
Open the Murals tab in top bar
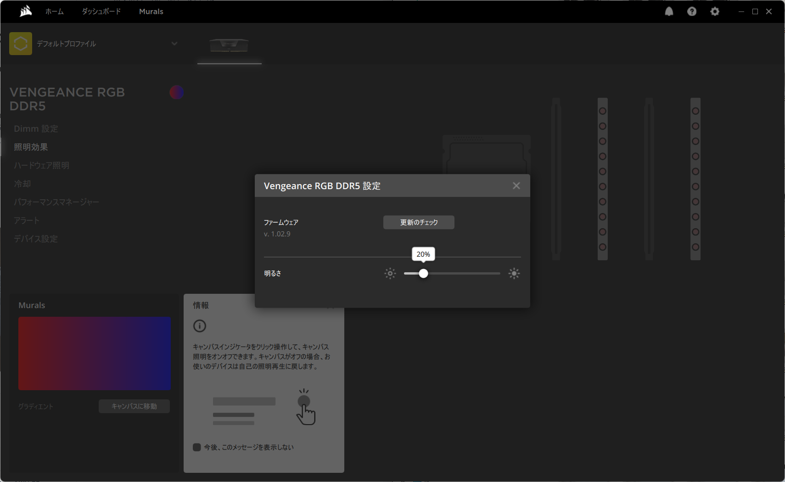[x=151, y=11]
